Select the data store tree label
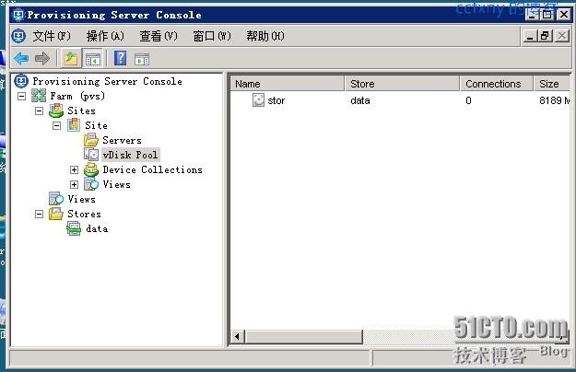The width and height of the screenshot is (576, 372). tap(97, 228)
